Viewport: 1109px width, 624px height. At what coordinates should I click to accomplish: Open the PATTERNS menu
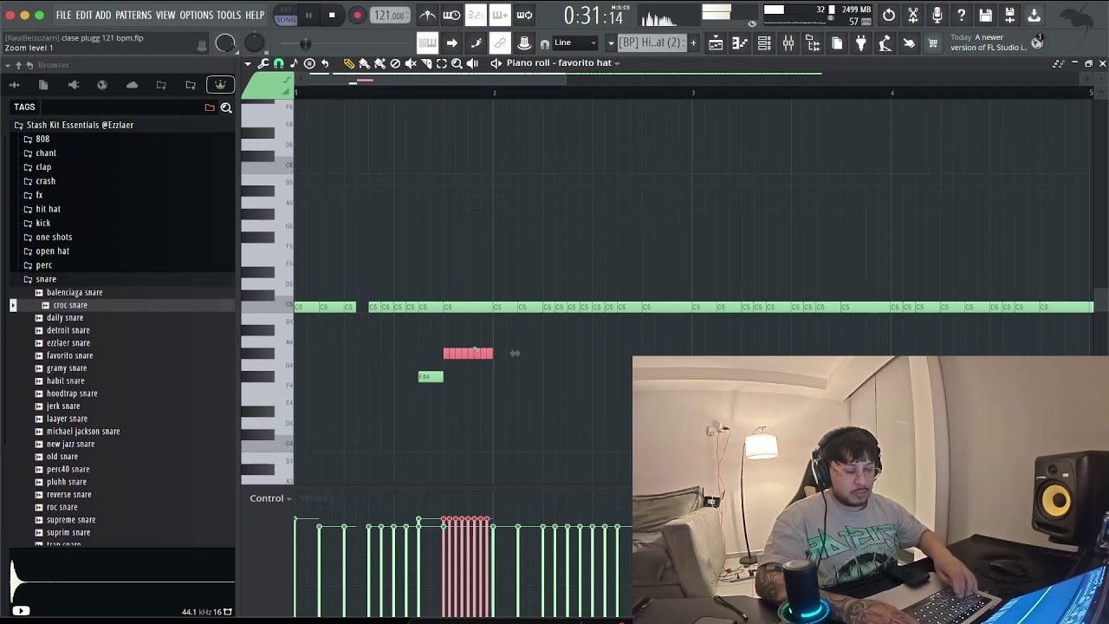pos(133,16)
